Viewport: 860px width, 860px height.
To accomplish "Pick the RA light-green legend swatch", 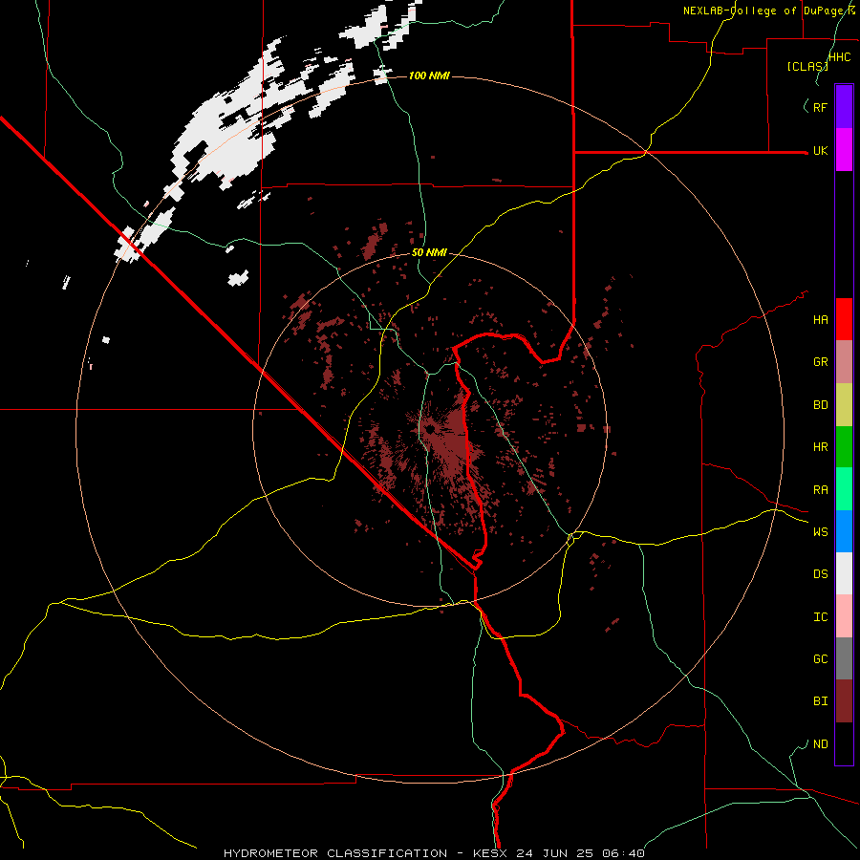I will (x=844, y=489).
